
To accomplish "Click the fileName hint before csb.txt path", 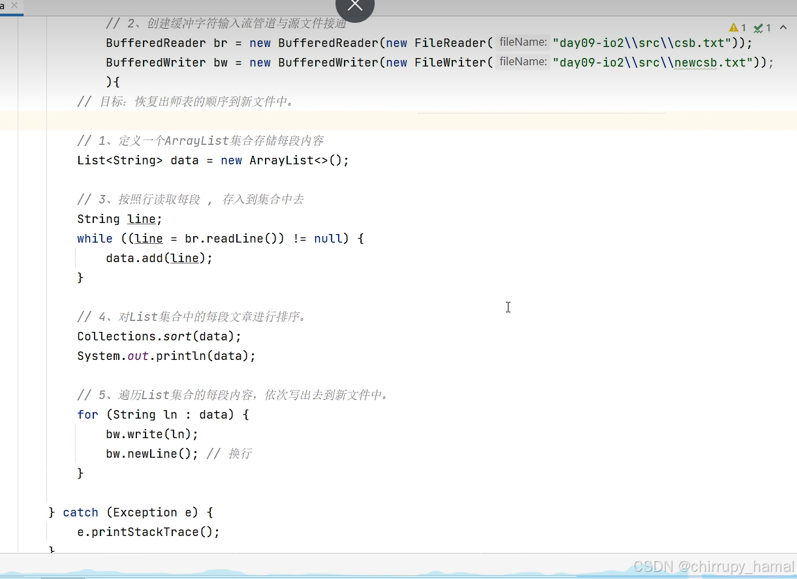I will click(x=523, y=42).
